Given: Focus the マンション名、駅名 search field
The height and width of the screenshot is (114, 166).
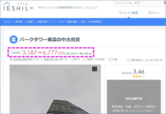Looking at the screenshot, I should tap(140, 3).
